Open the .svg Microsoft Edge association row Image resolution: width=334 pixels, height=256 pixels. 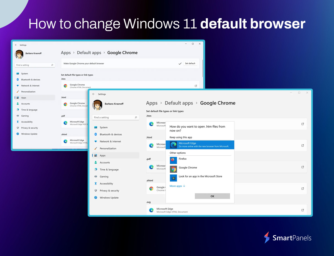tap(223, 210)
